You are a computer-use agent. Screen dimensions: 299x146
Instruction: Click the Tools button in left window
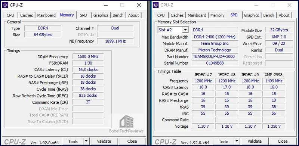[x=73, y=141]
